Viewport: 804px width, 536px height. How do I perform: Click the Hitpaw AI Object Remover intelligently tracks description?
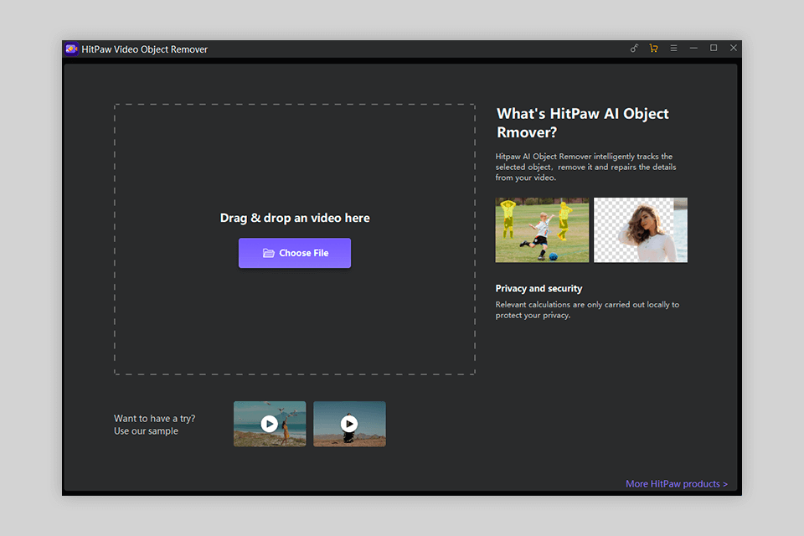585,167
